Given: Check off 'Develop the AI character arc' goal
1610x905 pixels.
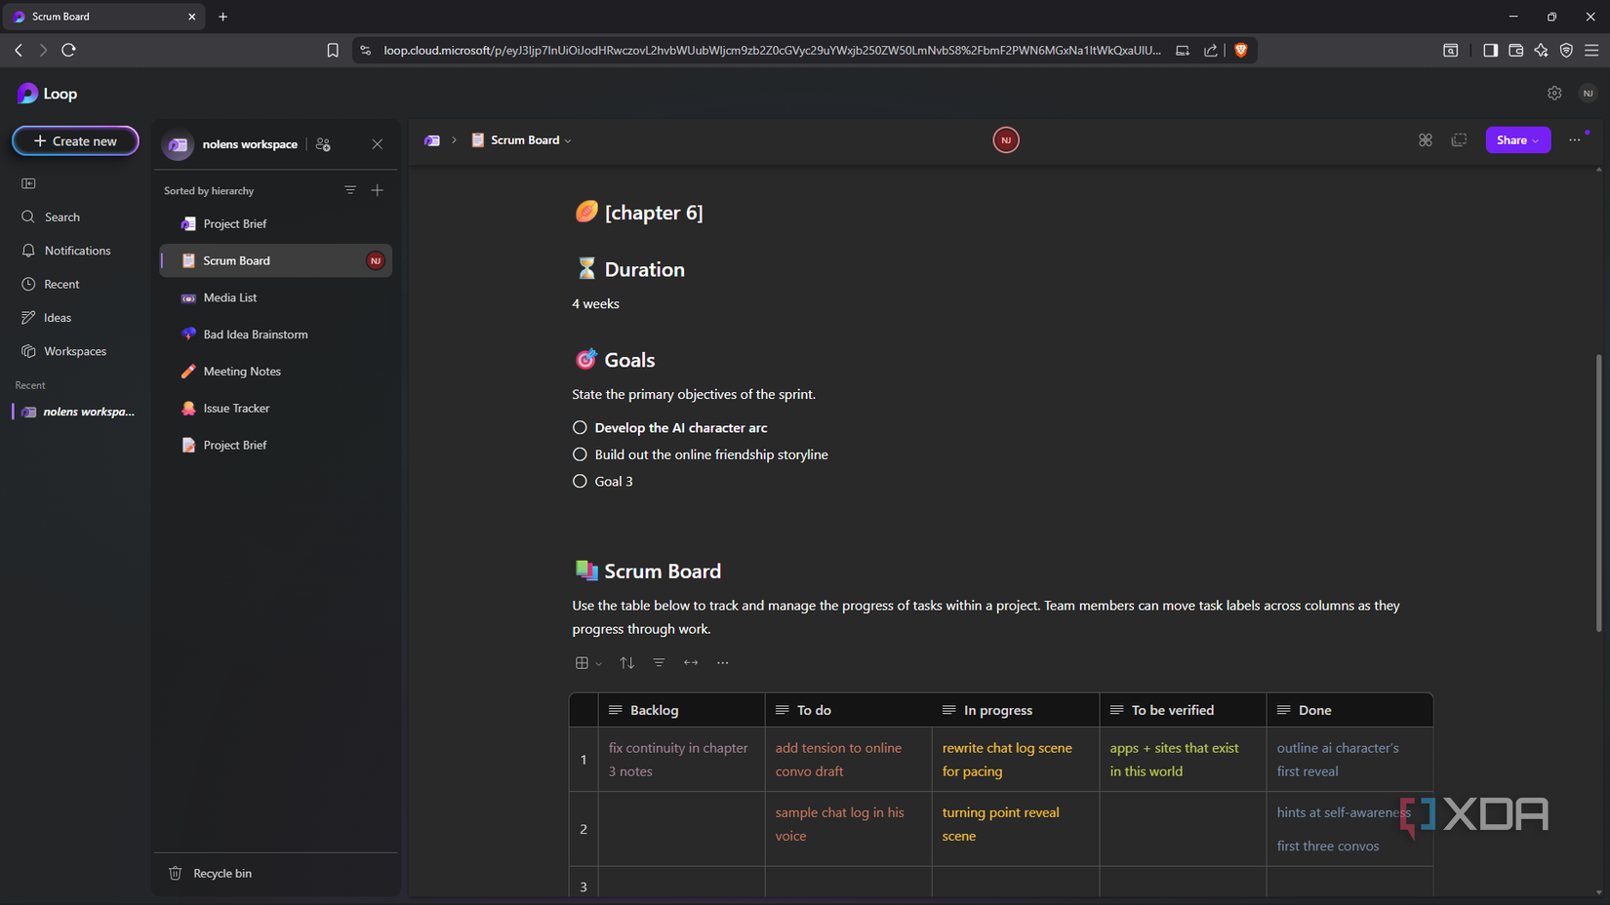Looking at the screenshot, I should (x=580, y=428).
